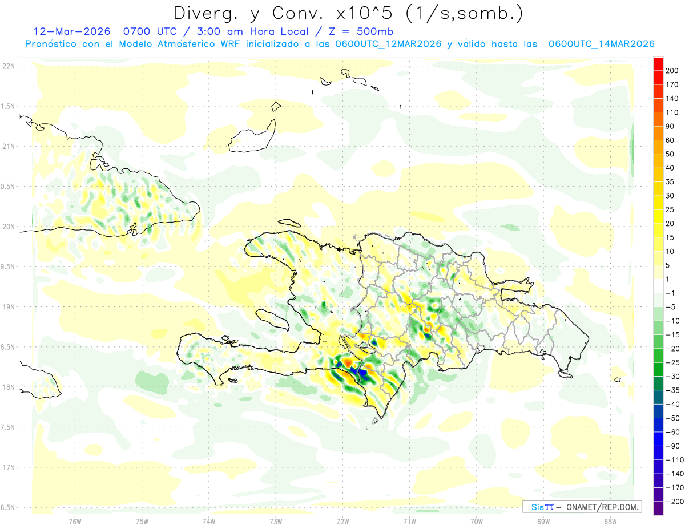Screen dimensions: 685x529
Task: Click the '7.5N' latitude label
Action: (9, 427)
